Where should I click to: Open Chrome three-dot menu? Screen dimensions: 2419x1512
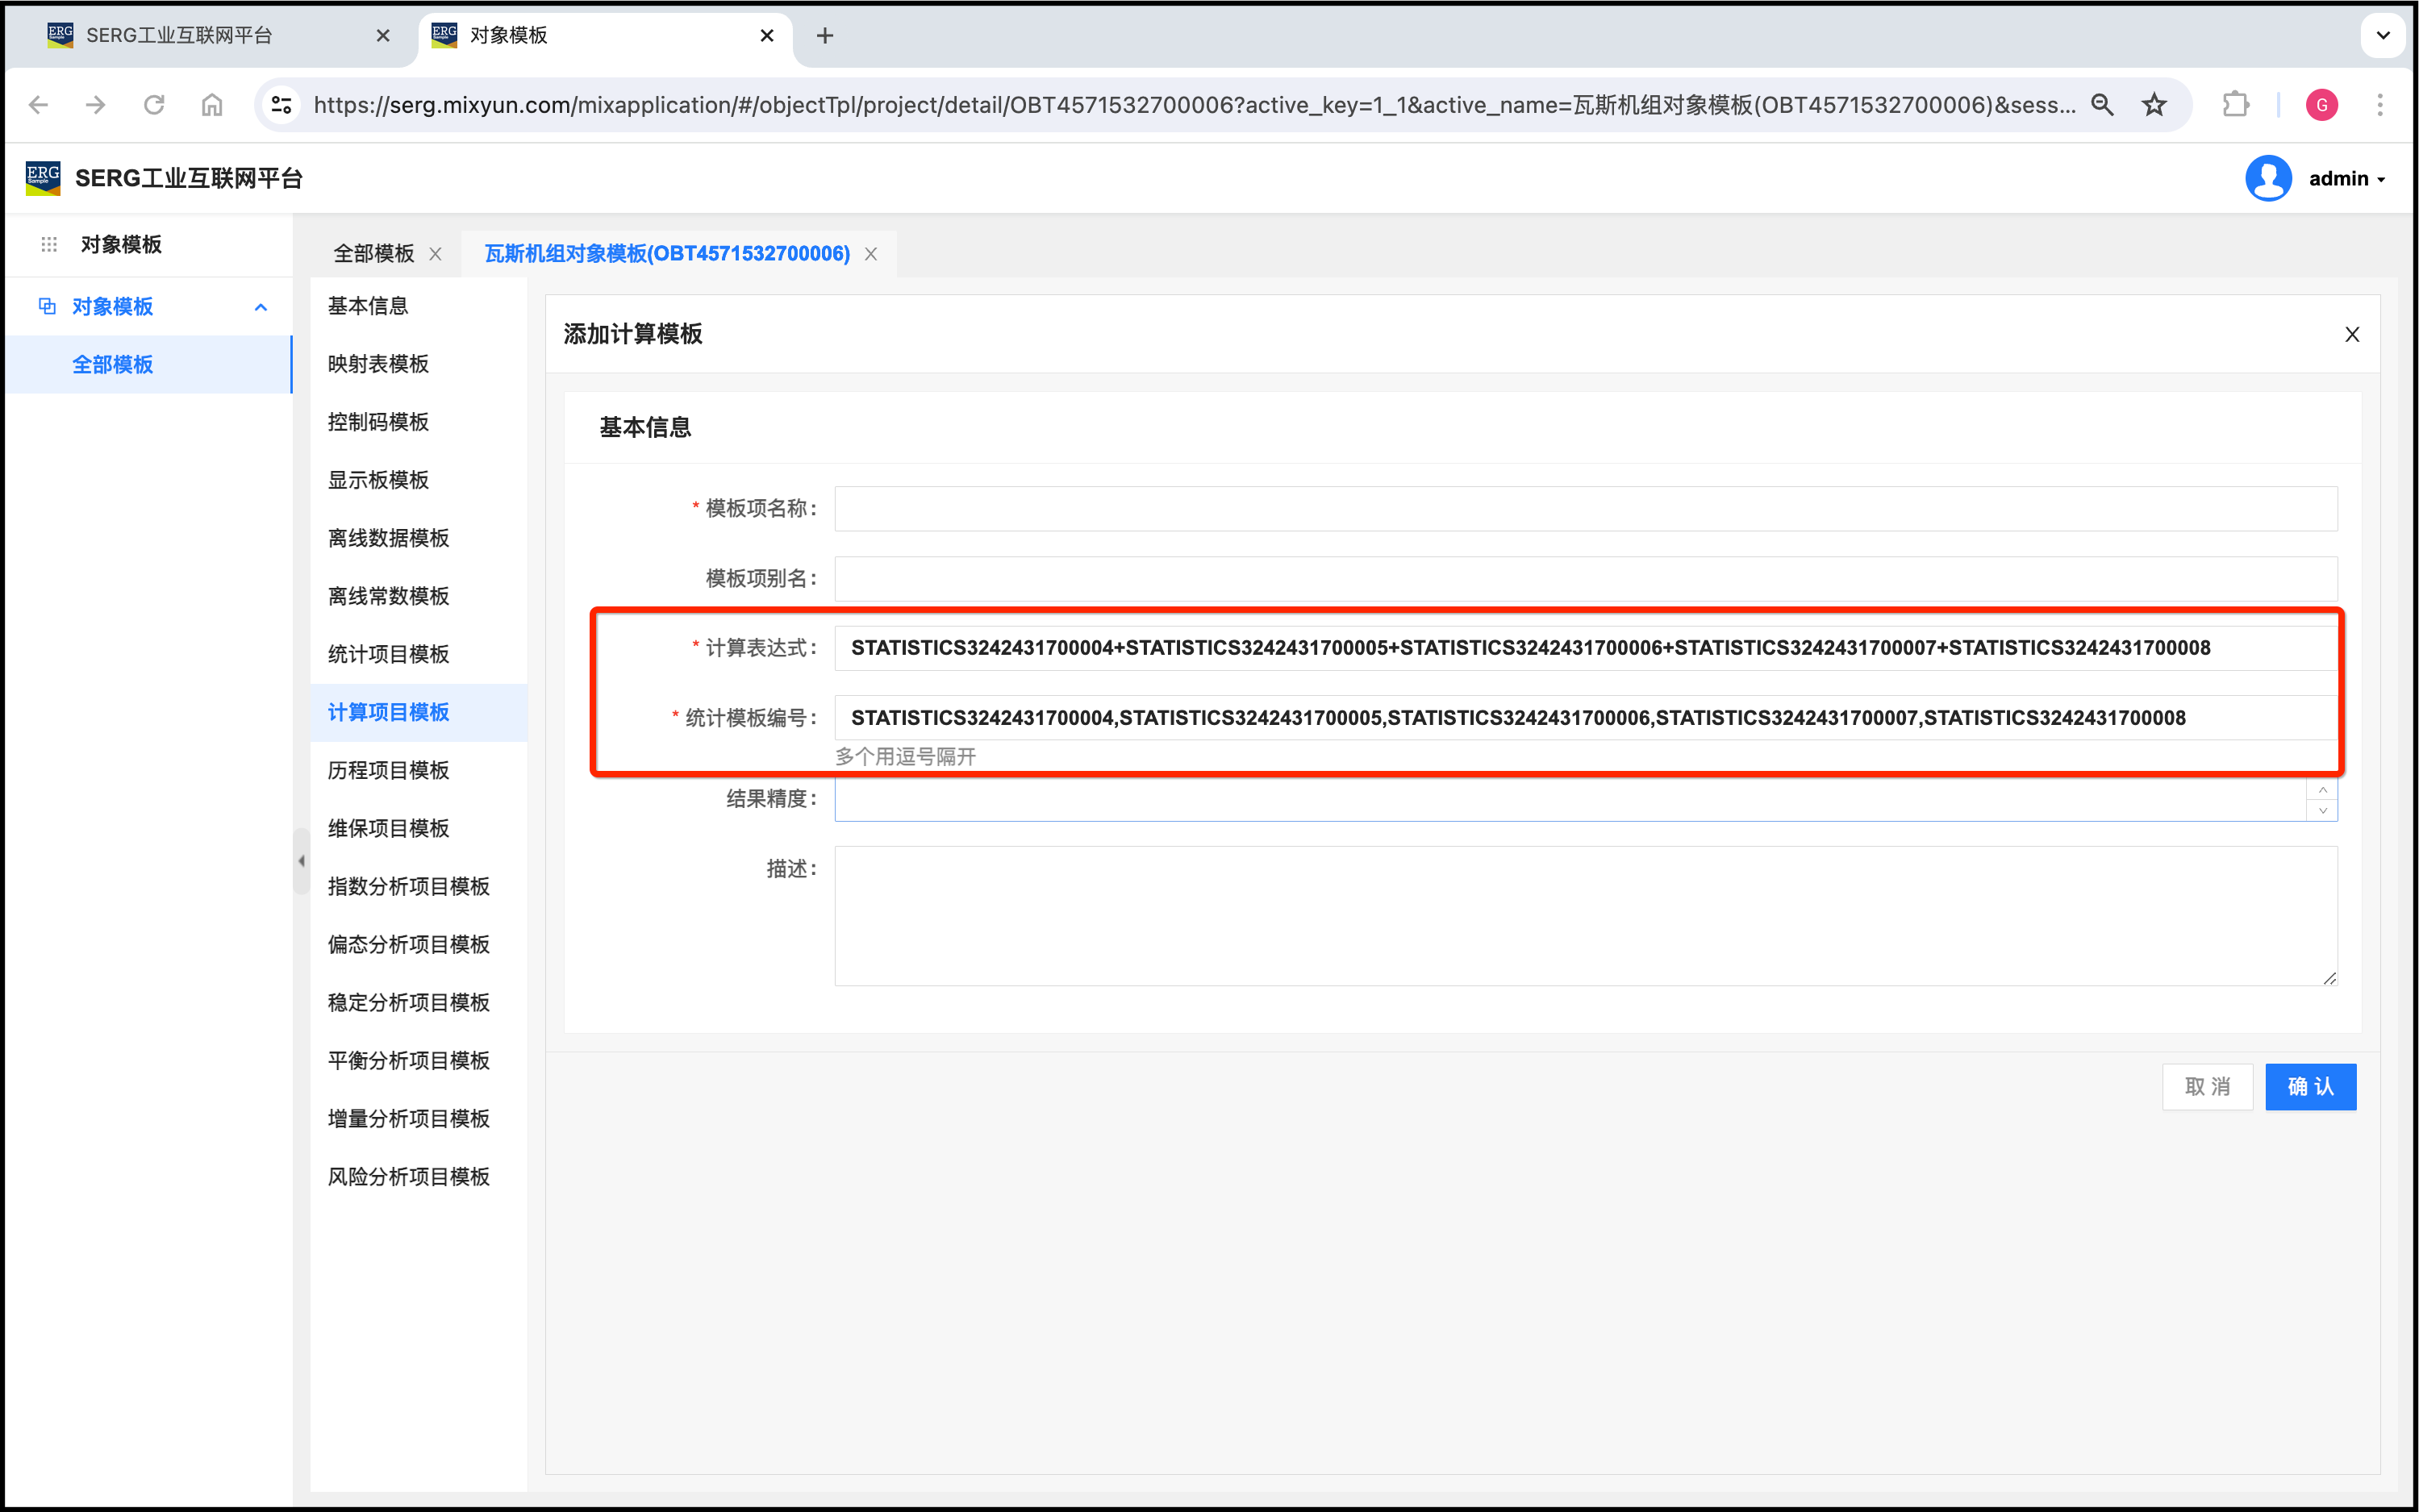point(2380,105)
